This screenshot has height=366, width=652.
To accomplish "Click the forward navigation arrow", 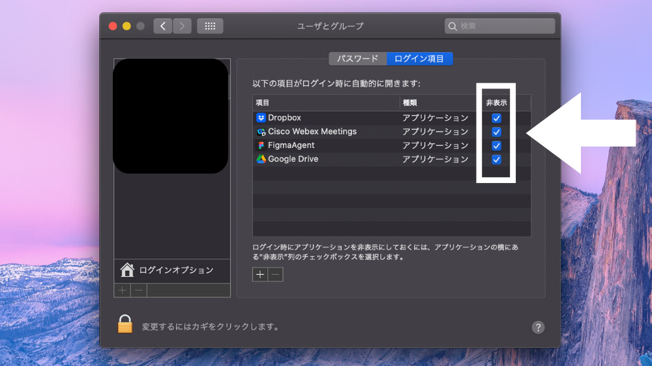I will [x=182, y=26].
